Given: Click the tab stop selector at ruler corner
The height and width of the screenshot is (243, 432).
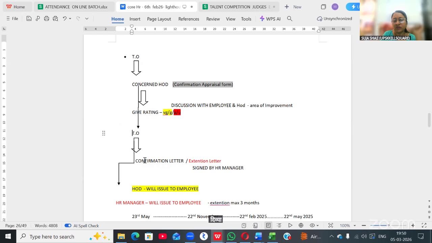Looking at the screenshot, I should point(4,29).
